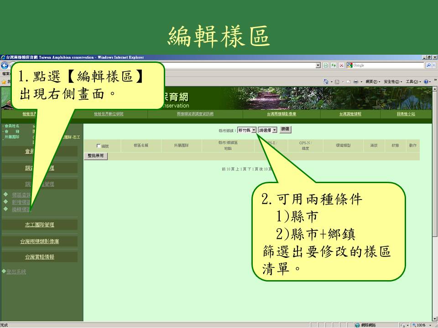Click the Google search provider icon
The image size is (438, 328).
point(349,65)
